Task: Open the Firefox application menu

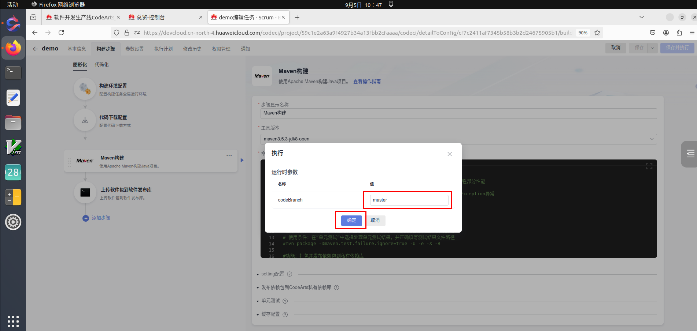Action: [x=692, y=33]
